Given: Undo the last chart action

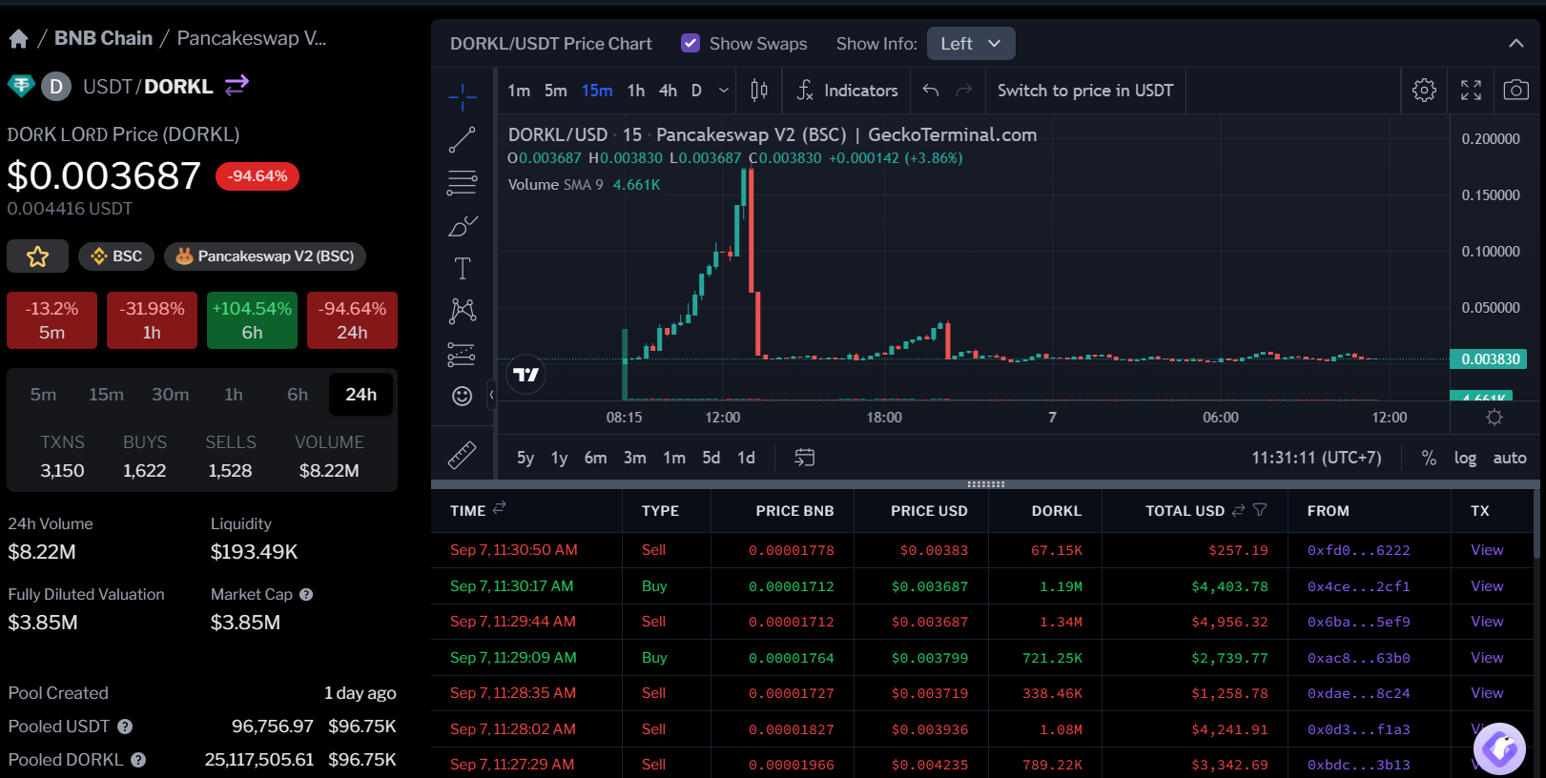Looking at the screenshot, I should pyautogui.click(x=931, y=91).
